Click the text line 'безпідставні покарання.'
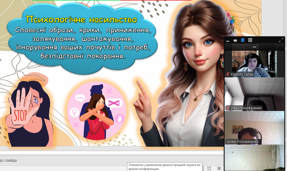Screen dimensions: 287x171 (83, 56)
